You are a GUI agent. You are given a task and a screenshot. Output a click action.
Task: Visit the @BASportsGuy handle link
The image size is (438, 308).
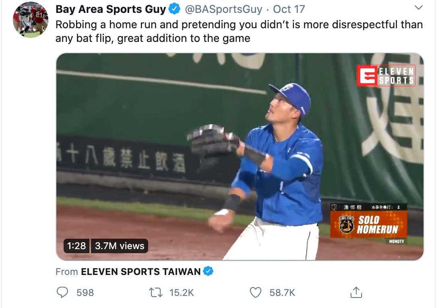(x=224, y=9)
